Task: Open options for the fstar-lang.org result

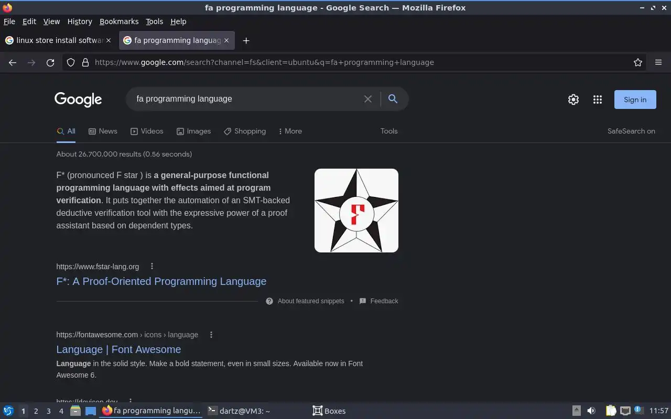Action: click(x=152, y=266)
